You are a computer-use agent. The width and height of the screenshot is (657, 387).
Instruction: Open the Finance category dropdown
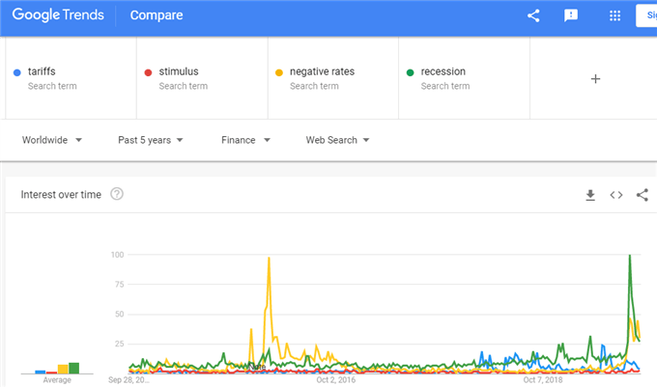tap(246, 140)
